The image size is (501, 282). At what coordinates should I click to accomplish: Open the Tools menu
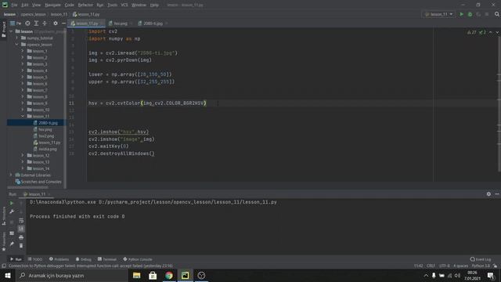click(112, 5)
